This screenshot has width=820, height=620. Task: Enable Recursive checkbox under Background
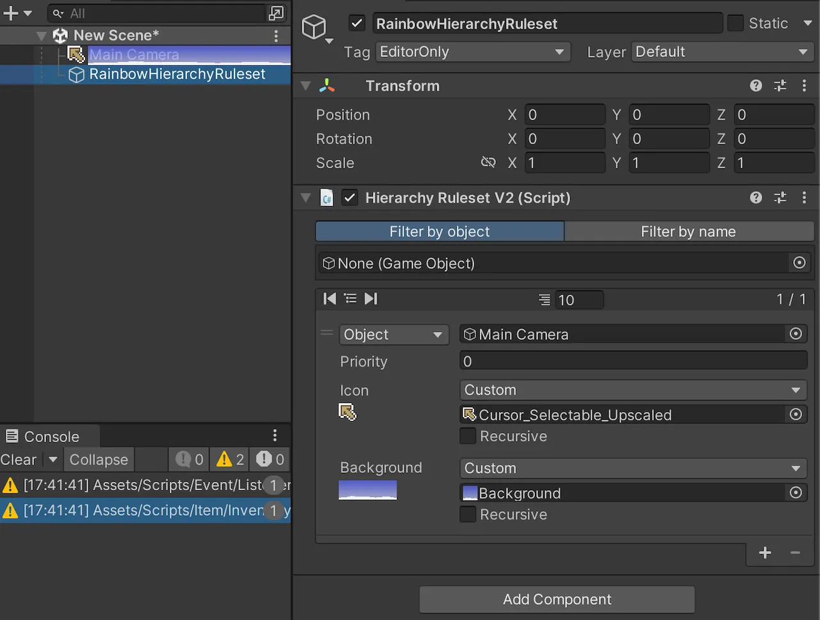pyautogui.click(x=468, y=514)
